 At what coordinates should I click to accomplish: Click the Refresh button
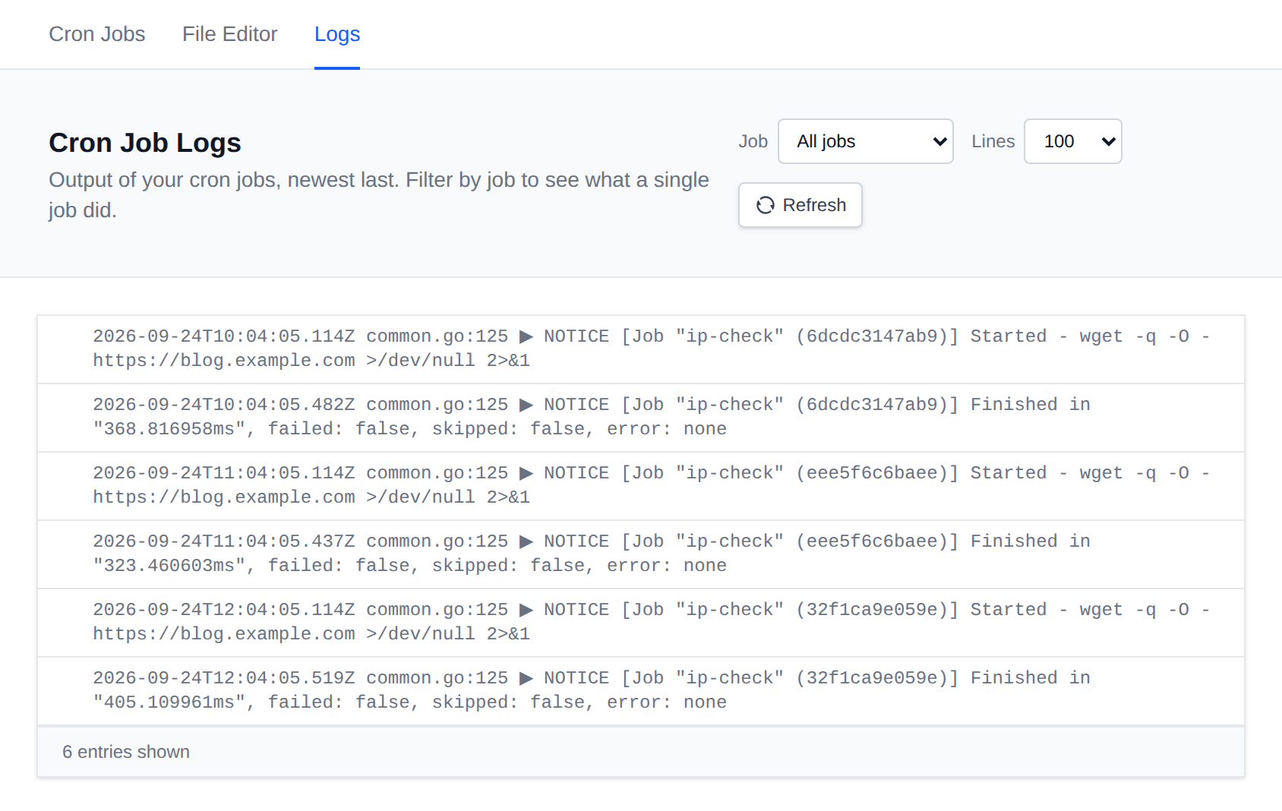click(x=800, y=205)
